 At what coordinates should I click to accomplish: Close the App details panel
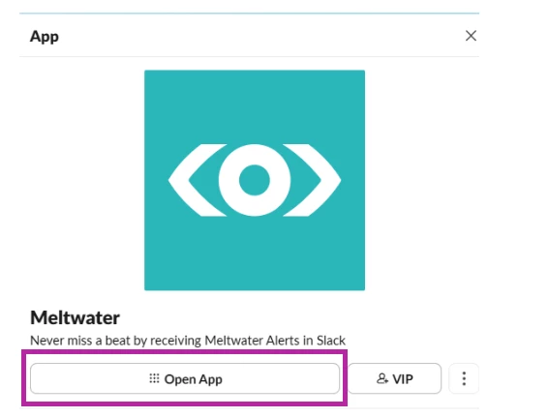[471, 36]
